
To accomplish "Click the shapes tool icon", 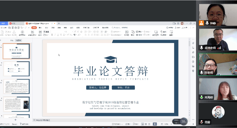I will (133, 32).
